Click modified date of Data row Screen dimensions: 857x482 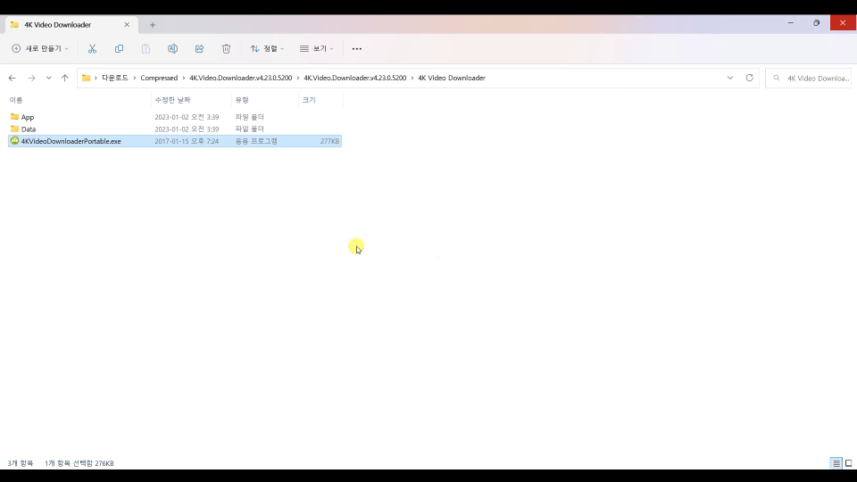[x=187, y=129]
